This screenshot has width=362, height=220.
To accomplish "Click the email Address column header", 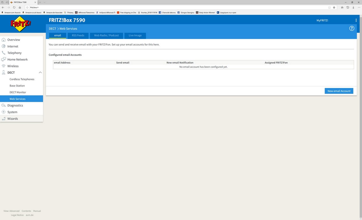I will 62,63.
